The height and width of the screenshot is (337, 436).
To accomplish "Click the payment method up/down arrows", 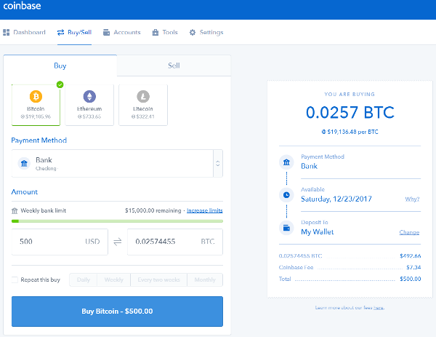I will click(218, 163).
